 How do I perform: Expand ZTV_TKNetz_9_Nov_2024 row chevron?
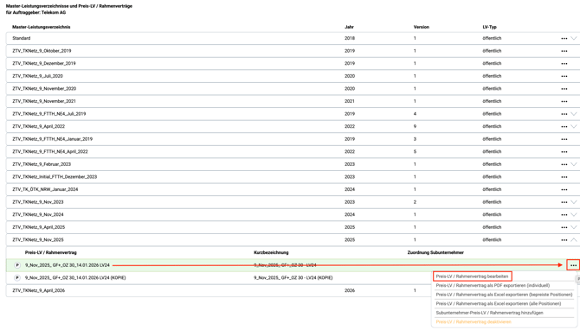pyautogui.click(x=574, y=214)
